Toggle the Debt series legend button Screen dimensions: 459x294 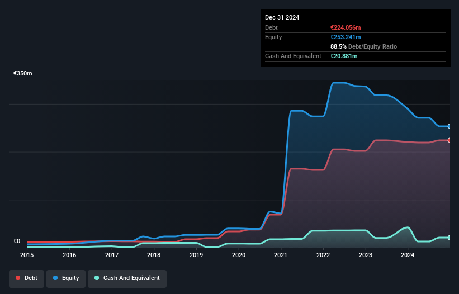click(x=27, y=278)
